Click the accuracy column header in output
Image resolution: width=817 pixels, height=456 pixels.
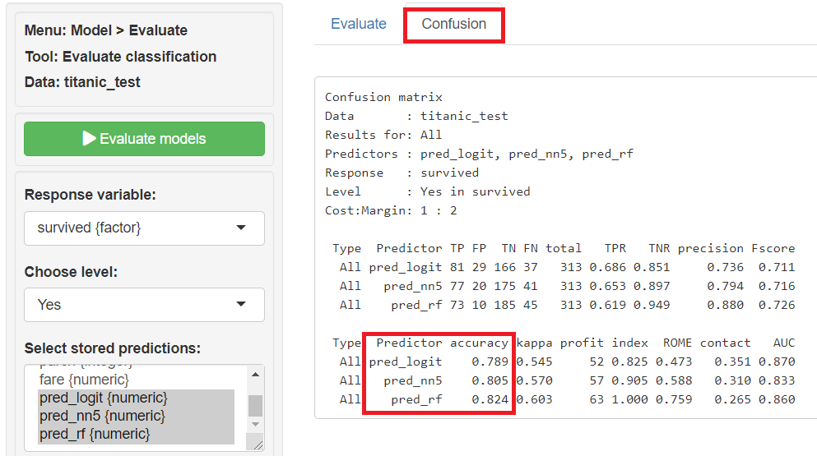(480, 343)
